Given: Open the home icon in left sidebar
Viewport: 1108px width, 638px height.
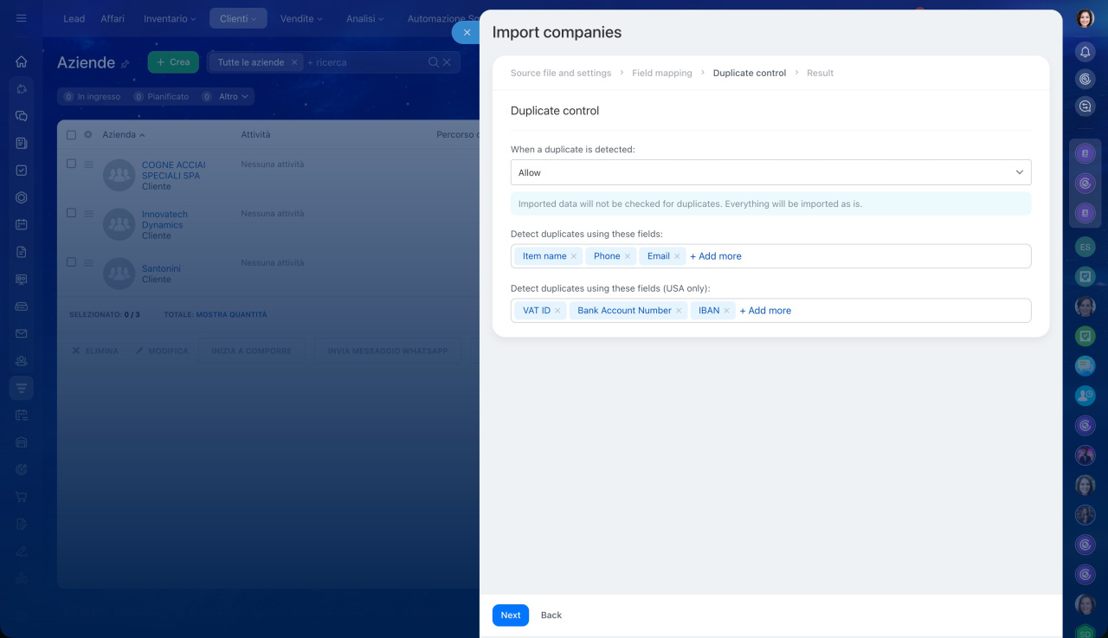Looking at the screenshot, I should 22,61.
